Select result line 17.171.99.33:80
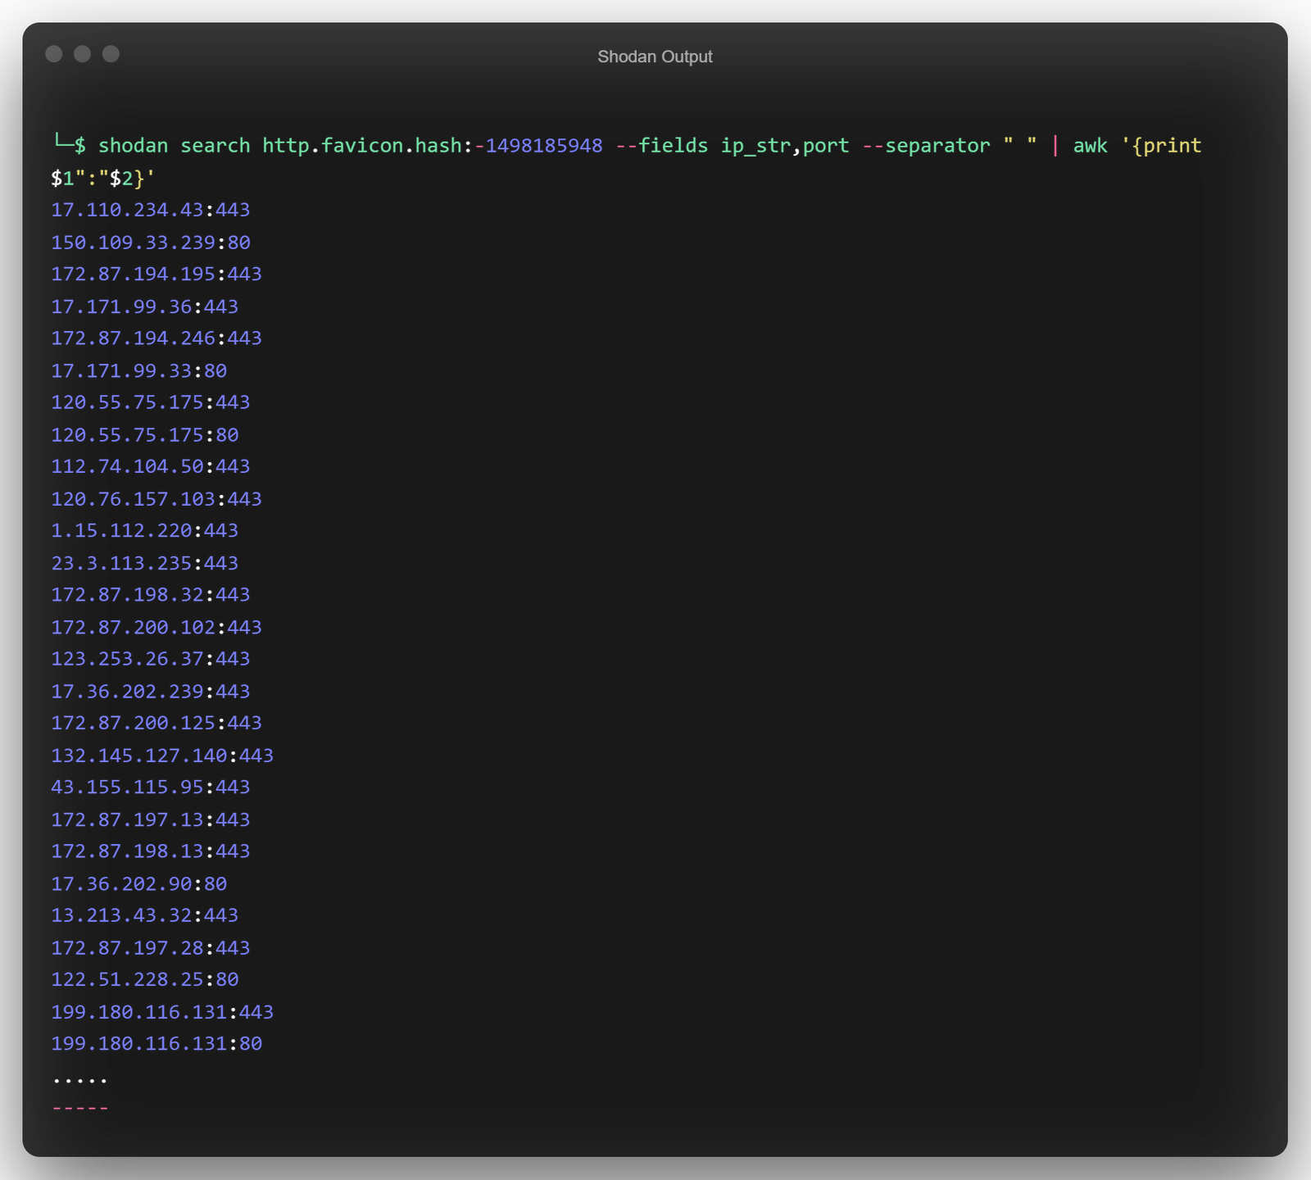This screenshot has width=1311, height=1180. (139, 370)
